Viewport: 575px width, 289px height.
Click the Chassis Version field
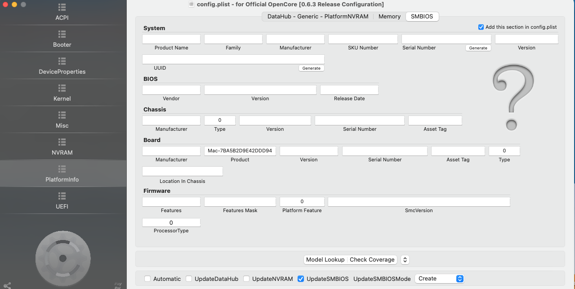(x=275, y=120)
